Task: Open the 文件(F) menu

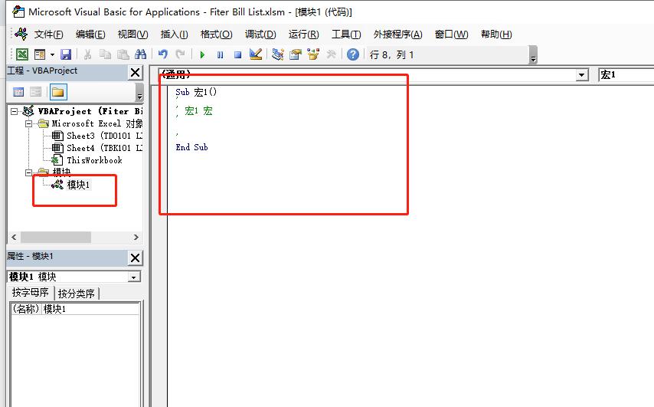Action: point(48,34)
